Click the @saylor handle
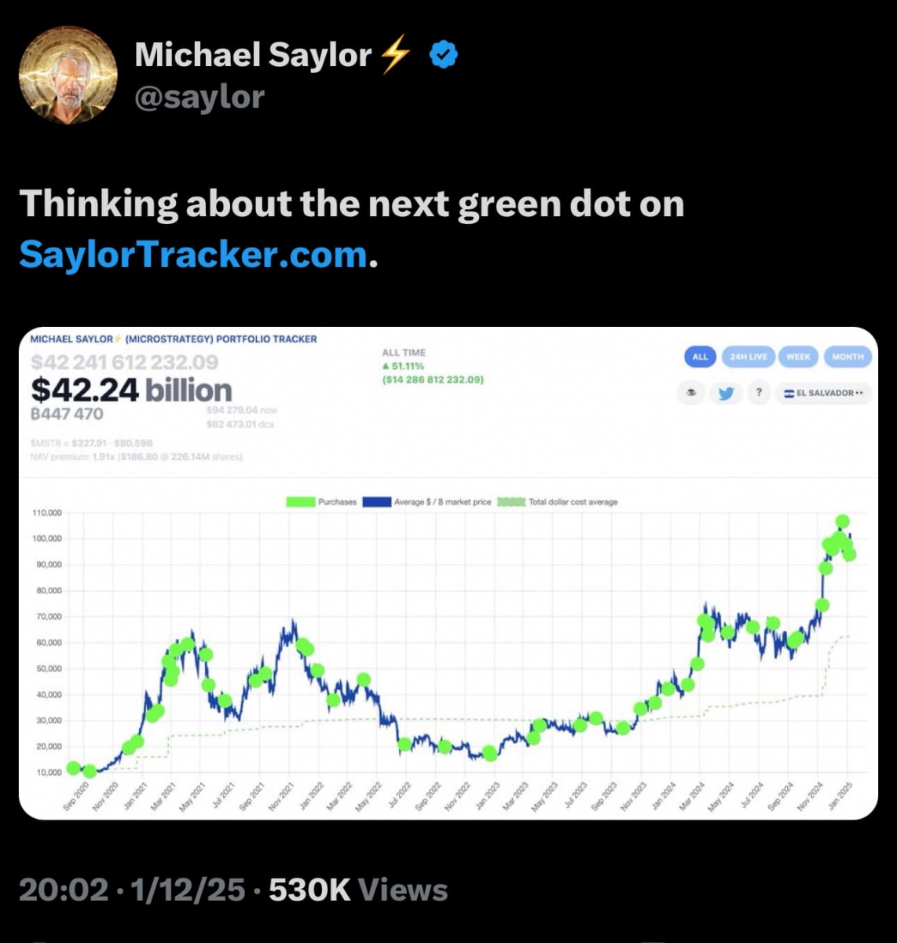 click(200, 97)
